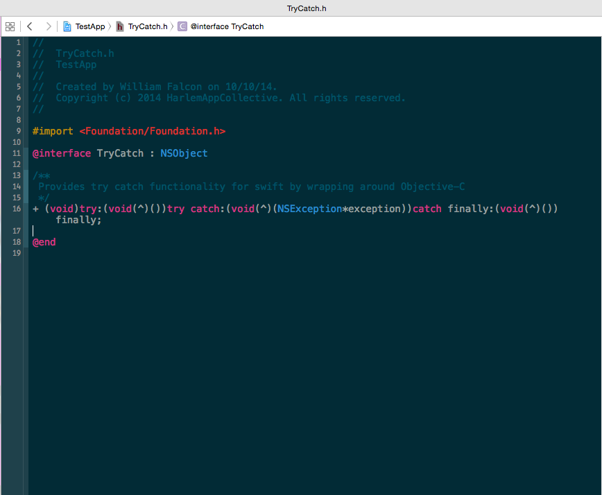Click the TestApp project file icon
The image size is (602, 495).
67,26
